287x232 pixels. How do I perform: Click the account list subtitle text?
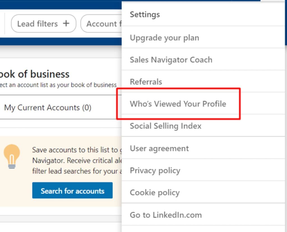[x=58, y=85]
